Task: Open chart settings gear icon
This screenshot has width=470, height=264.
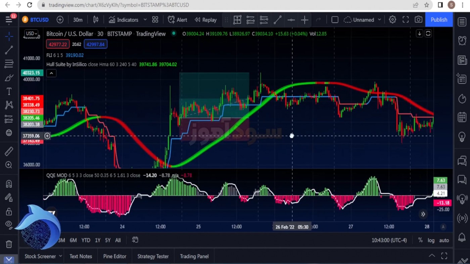Action: coord(392,20)
